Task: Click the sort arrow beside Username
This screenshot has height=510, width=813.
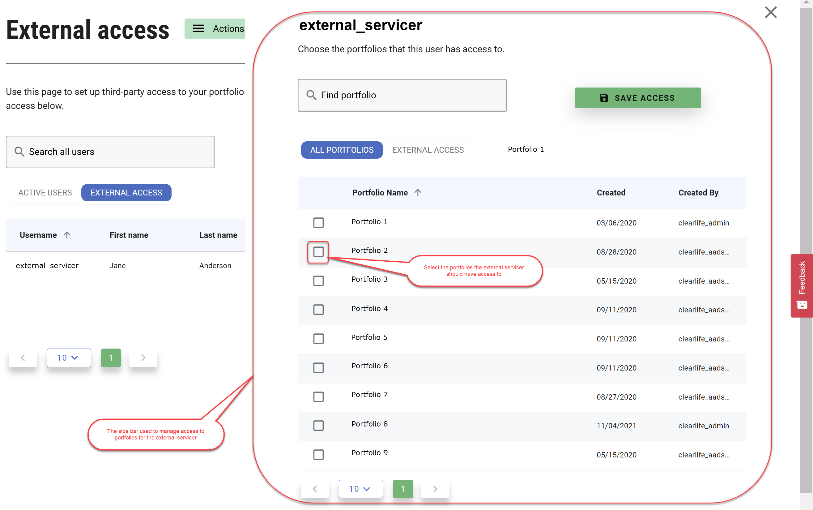Action: (67, 235)
